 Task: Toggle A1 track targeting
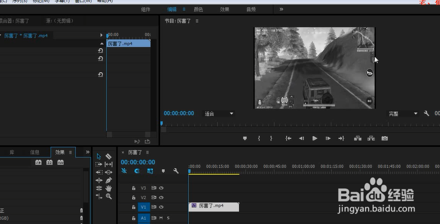[x=143, y=218]
